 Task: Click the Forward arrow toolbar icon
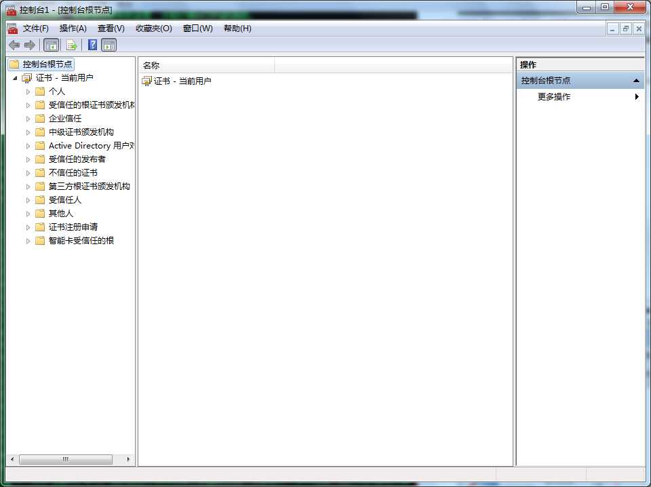click(30, 45)
